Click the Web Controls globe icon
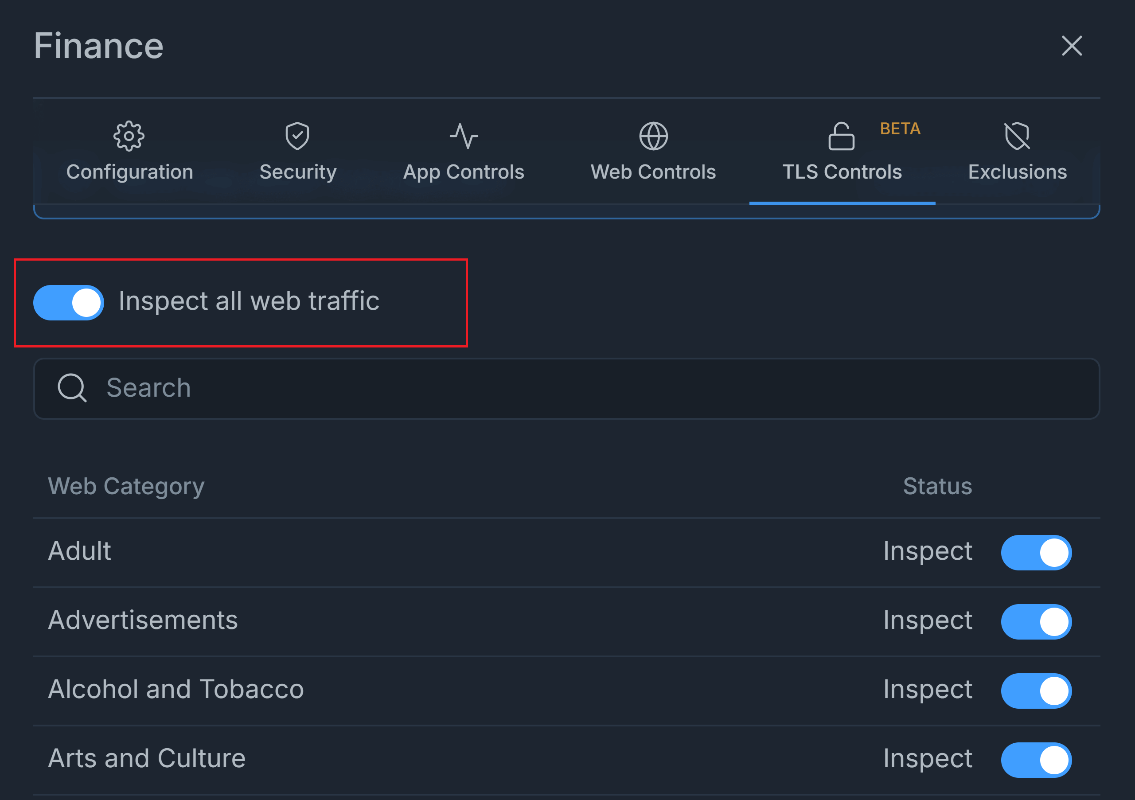The width and height of the screenshot is (1135, 800). pos(653,136)
